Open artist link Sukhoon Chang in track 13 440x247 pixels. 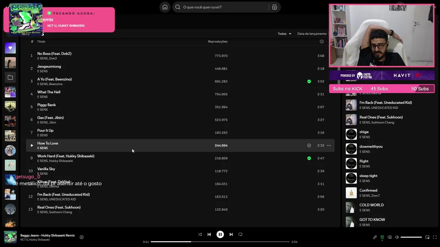(x=60, y=212)
